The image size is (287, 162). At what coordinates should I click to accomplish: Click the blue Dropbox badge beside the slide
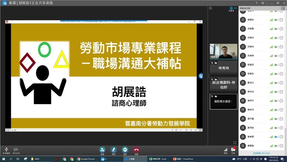click(x=200, y=76)
